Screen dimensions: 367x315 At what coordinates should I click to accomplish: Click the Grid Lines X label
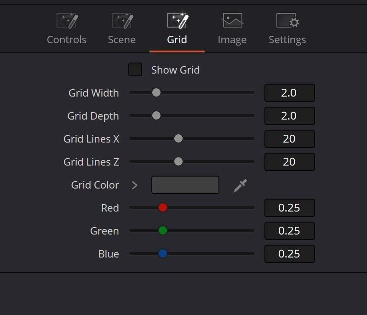click(x=91, y=139)
